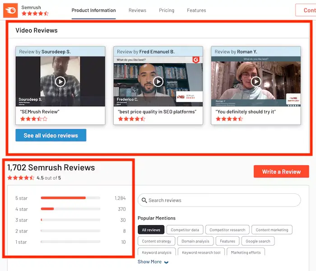
Task: Open the Product Information tab
Action: click(x=93, y=10)
